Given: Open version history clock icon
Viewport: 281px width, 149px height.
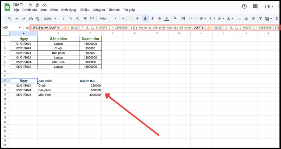Looking at the screenshot, I should click(x=244, y=6).
